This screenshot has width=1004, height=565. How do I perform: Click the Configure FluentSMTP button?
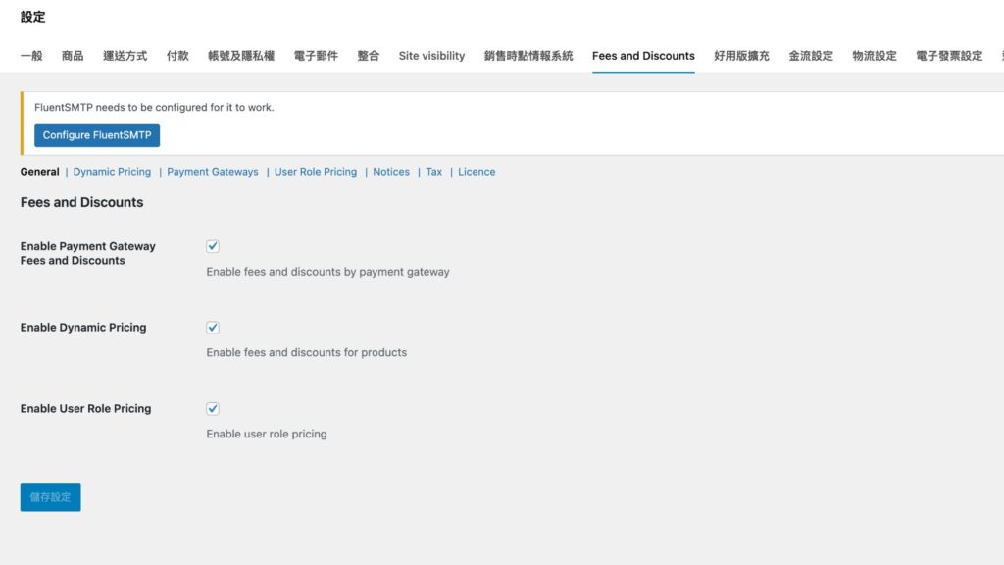coord(97,135)
